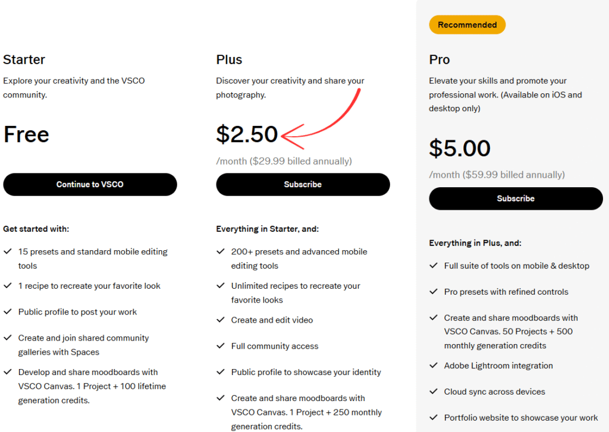The image size is (609, 432).
Task: Click checkmark beside 200+ presets feature
Action: 221,252
